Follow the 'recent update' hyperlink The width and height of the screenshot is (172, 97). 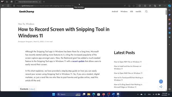point(78,61)
